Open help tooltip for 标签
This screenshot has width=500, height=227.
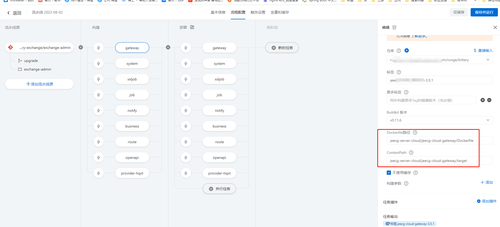tap(399, 72)
